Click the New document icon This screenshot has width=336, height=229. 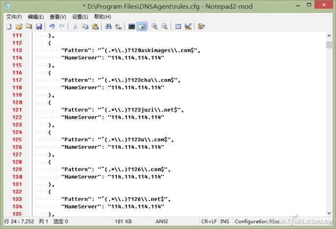coord(9,26)
